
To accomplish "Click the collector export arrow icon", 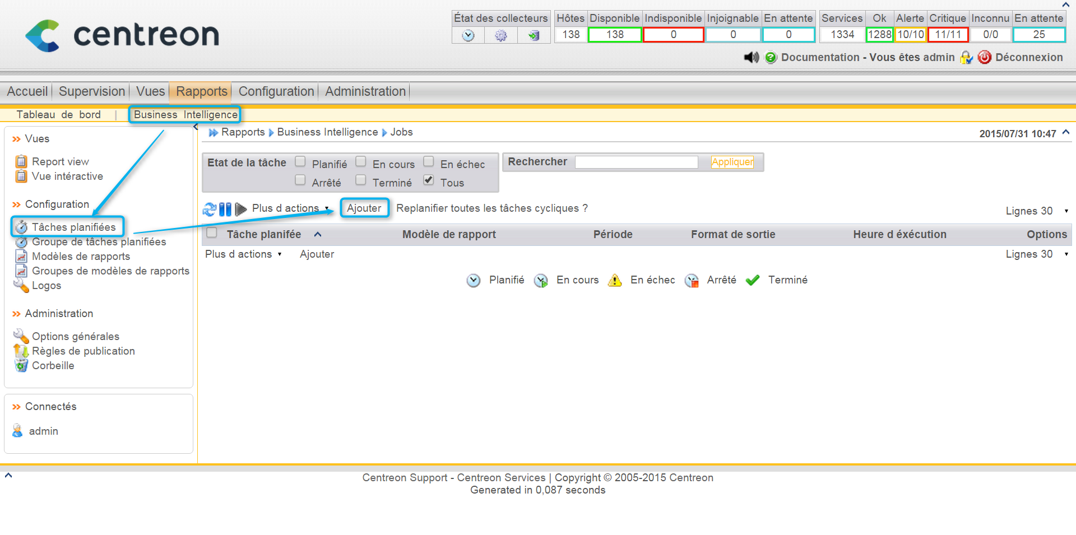I will tap(534, 35).
